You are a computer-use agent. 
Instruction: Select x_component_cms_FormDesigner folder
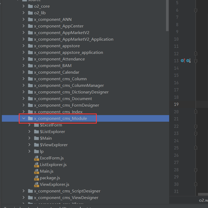point(66,105)
